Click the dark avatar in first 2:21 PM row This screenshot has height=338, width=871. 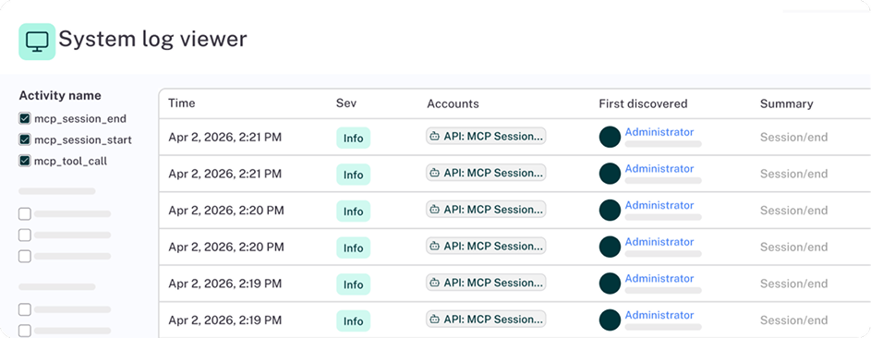pos(610,137)
